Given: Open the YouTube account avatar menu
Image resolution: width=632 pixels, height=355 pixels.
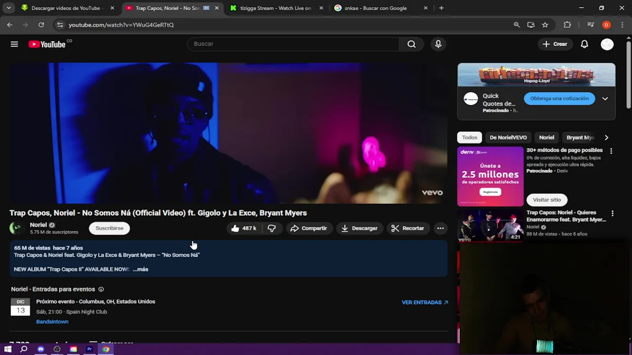Looking at the screenshot, I should point(607,44).
